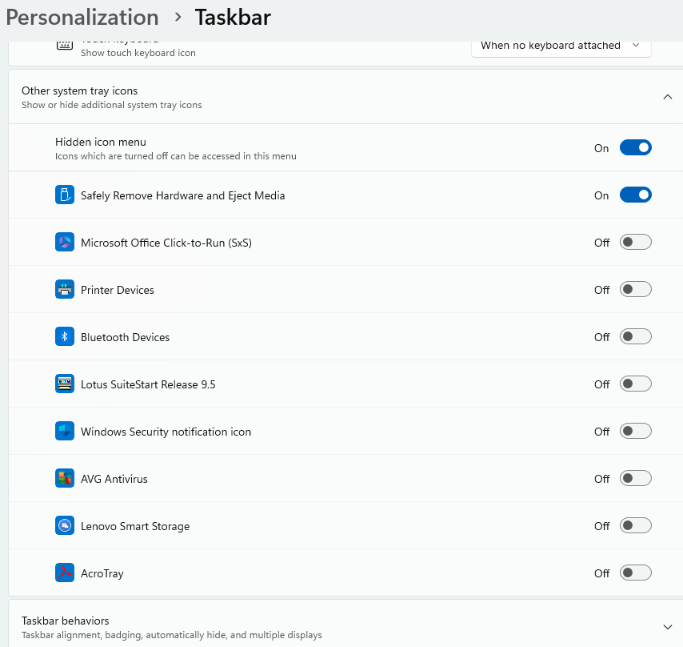Screen dimensions: 683x647
Task: Expand Taskbar behaviors chevron
Action: coord(667,627)
